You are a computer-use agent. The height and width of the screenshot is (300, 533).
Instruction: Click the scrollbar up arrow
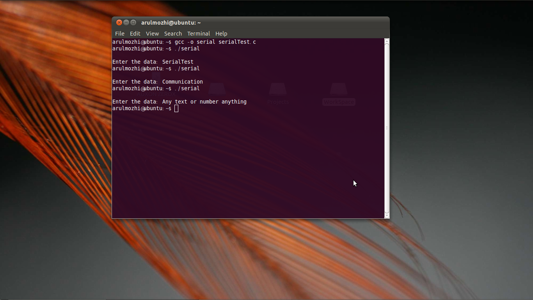tap(386, 40)
